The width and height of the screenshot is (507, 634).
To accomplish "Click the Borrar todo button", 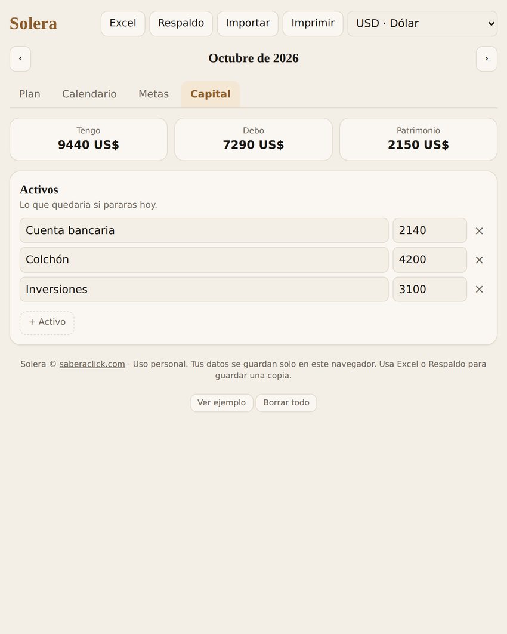I will (286, 403).
